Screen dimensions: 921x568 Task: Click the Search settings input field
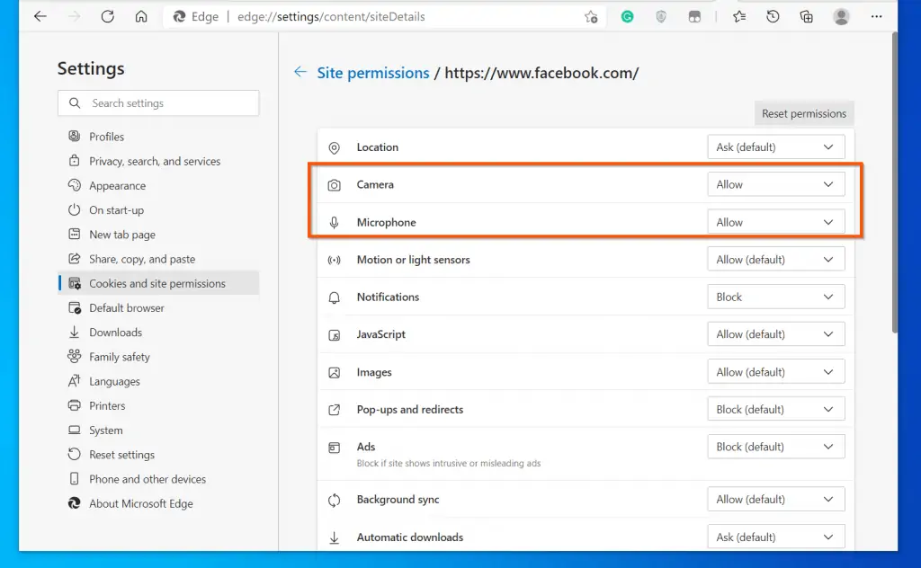point(158,102)
